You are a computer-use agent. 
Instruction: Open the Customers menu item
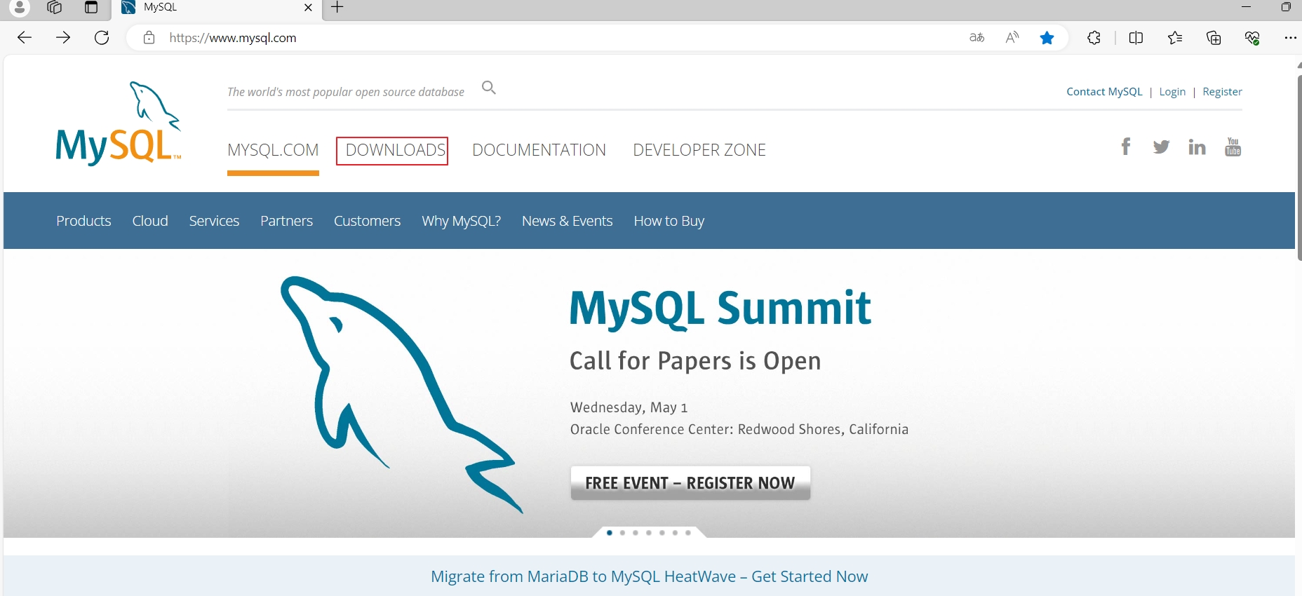tap(367, 221)
